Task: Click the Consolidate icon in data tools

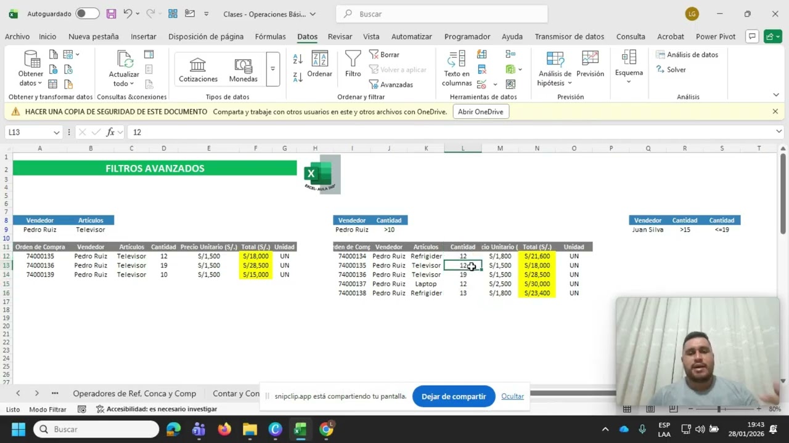Action: 510,55
